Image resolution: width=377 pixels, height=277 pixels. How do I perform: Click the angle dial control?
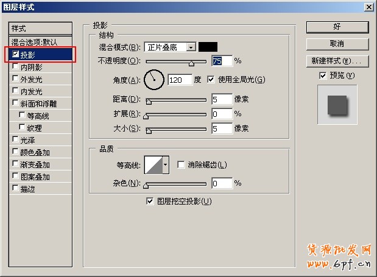(155, 79)
